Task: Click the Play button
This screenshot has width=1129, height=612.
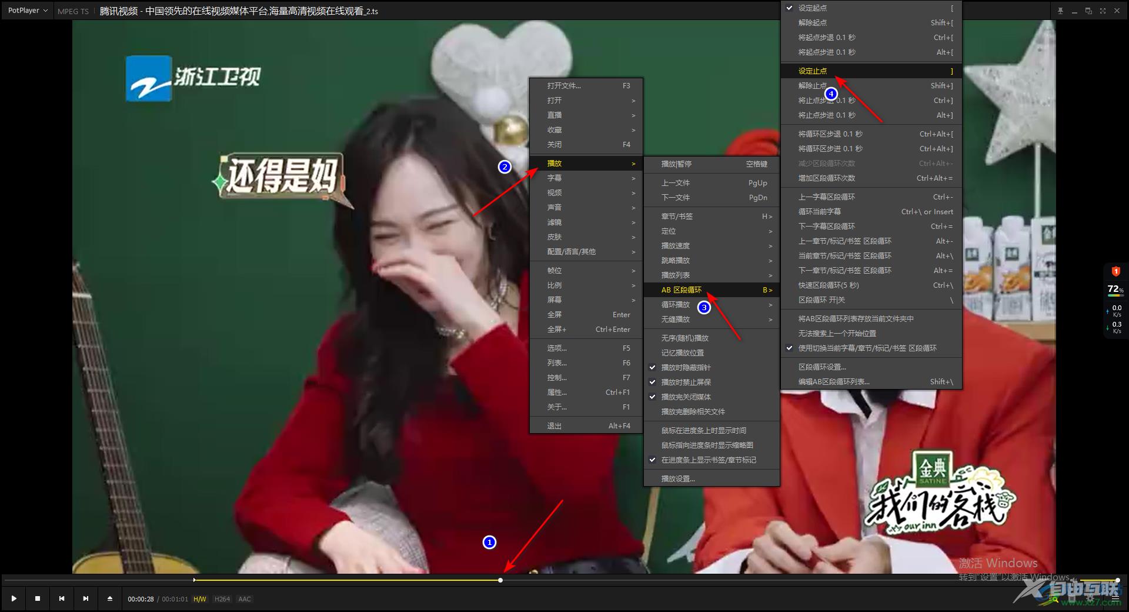Action: [x=14, y=598]
